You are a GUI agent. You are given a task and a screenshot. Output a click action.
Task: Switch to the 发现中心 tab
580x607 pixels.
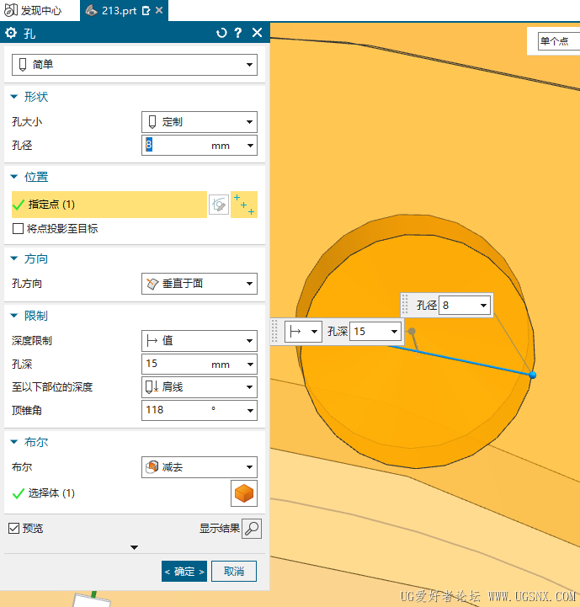[x=34, y=10]
